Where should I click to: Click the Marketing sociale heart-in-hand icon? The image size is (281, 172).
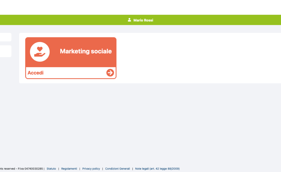point(40,52)
